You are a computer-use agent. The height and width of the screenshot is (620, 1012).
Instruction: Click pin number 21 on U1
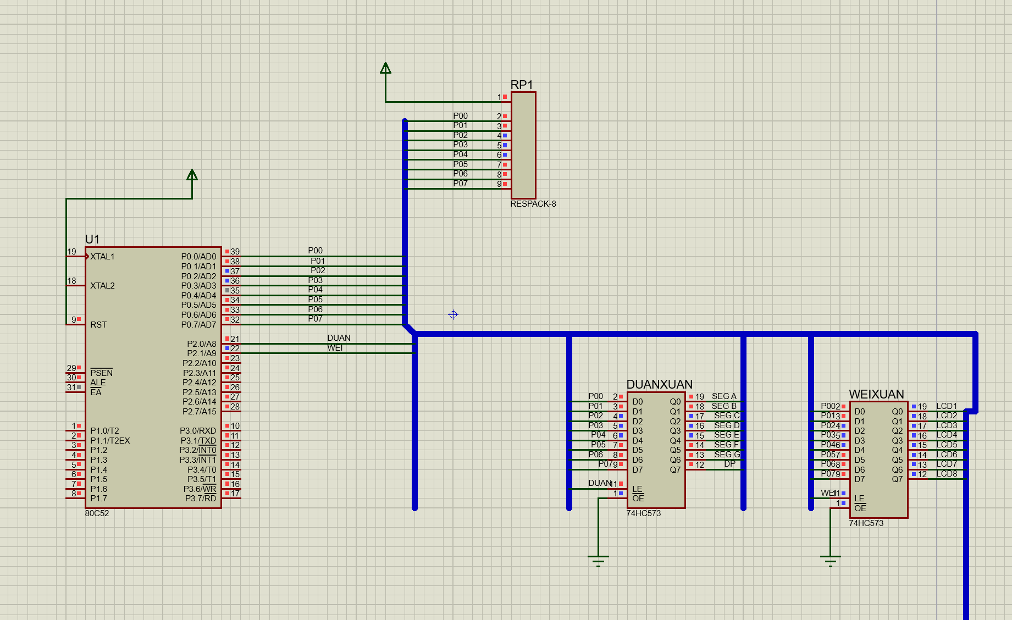pos(235,339)
